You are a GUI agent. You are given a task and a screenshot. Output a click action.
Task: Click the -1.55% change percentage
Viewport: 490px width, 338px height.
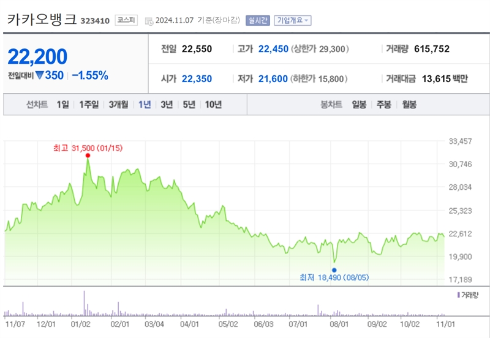[90, 75]
